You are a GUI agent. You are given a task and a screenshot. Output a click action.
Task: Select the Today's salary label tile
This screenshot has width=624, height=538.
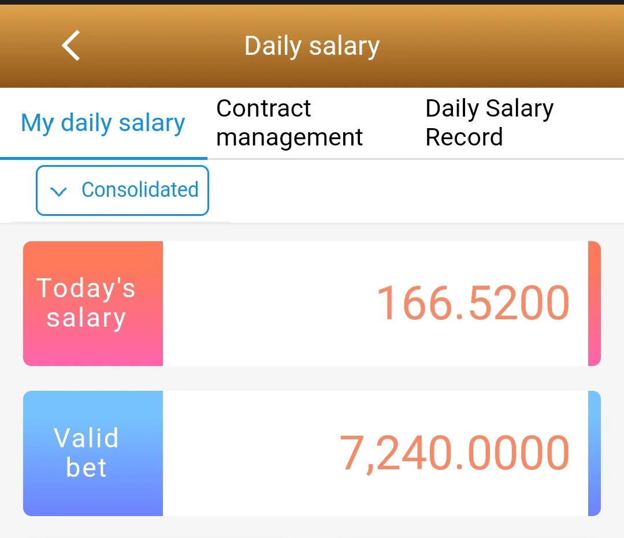[x=93, y=304]
